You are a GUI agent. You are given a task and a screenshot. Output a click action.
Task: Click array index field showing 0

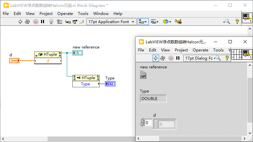tap(148, 123)
